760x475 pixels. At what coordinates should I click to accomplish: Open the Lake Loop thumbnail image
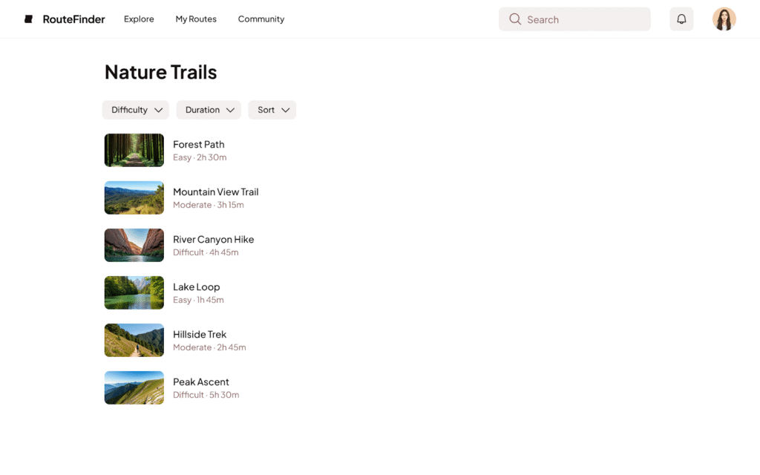[134, 292]
